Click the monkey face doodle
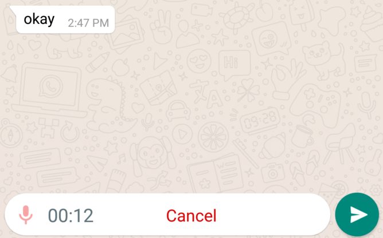The width and height of the screenshot is (383, 238). point(153,156)
